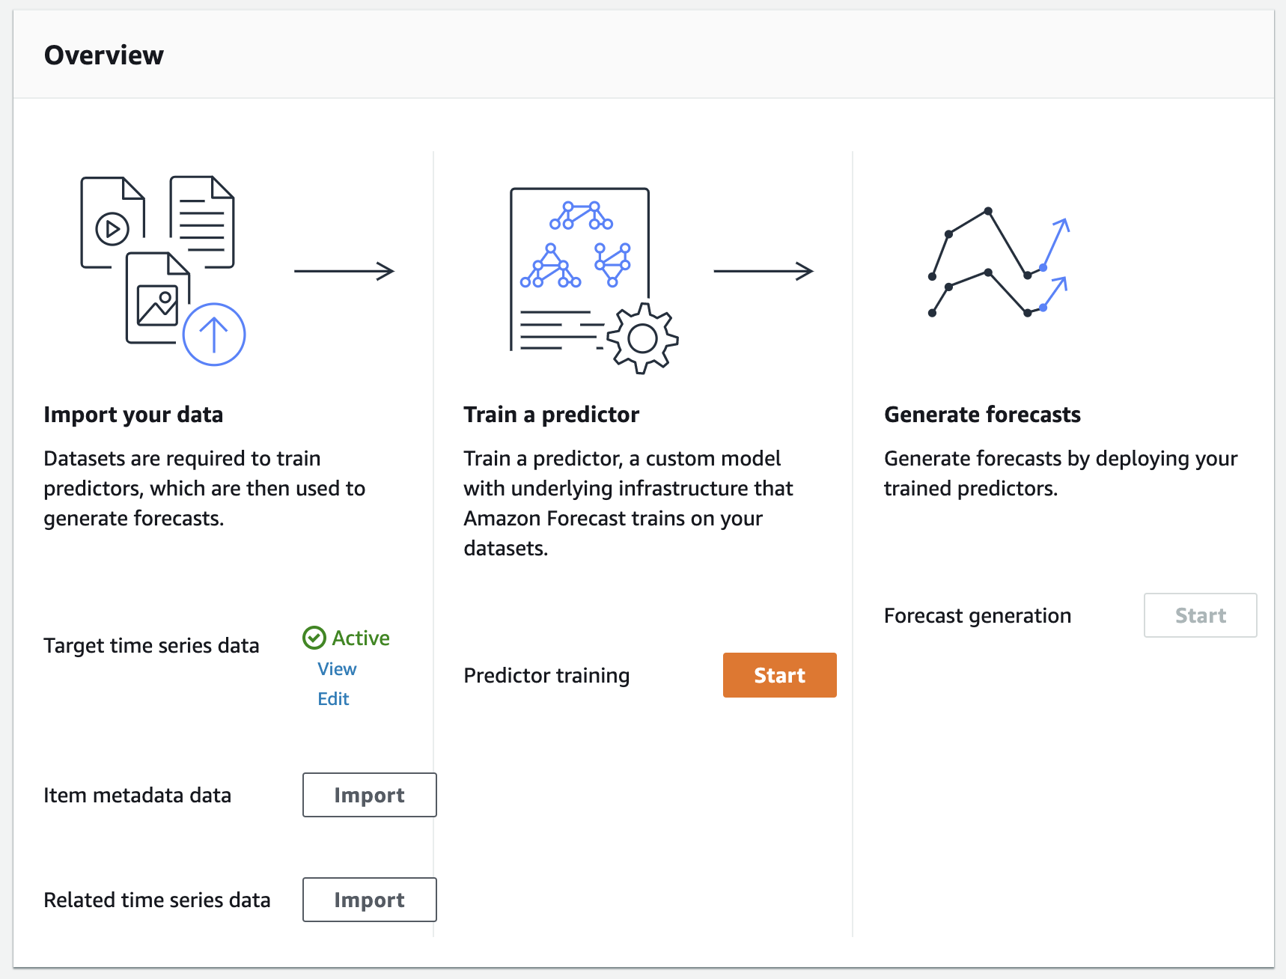Click the Import your data heading
1286x979 pixels.
(x=133, y=415)
